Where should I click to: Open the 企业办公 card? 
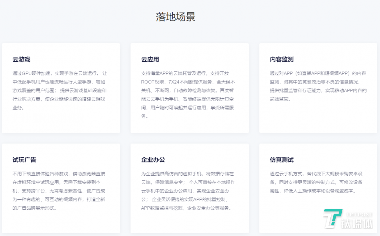pyautogui.click(x=189, y=188)
